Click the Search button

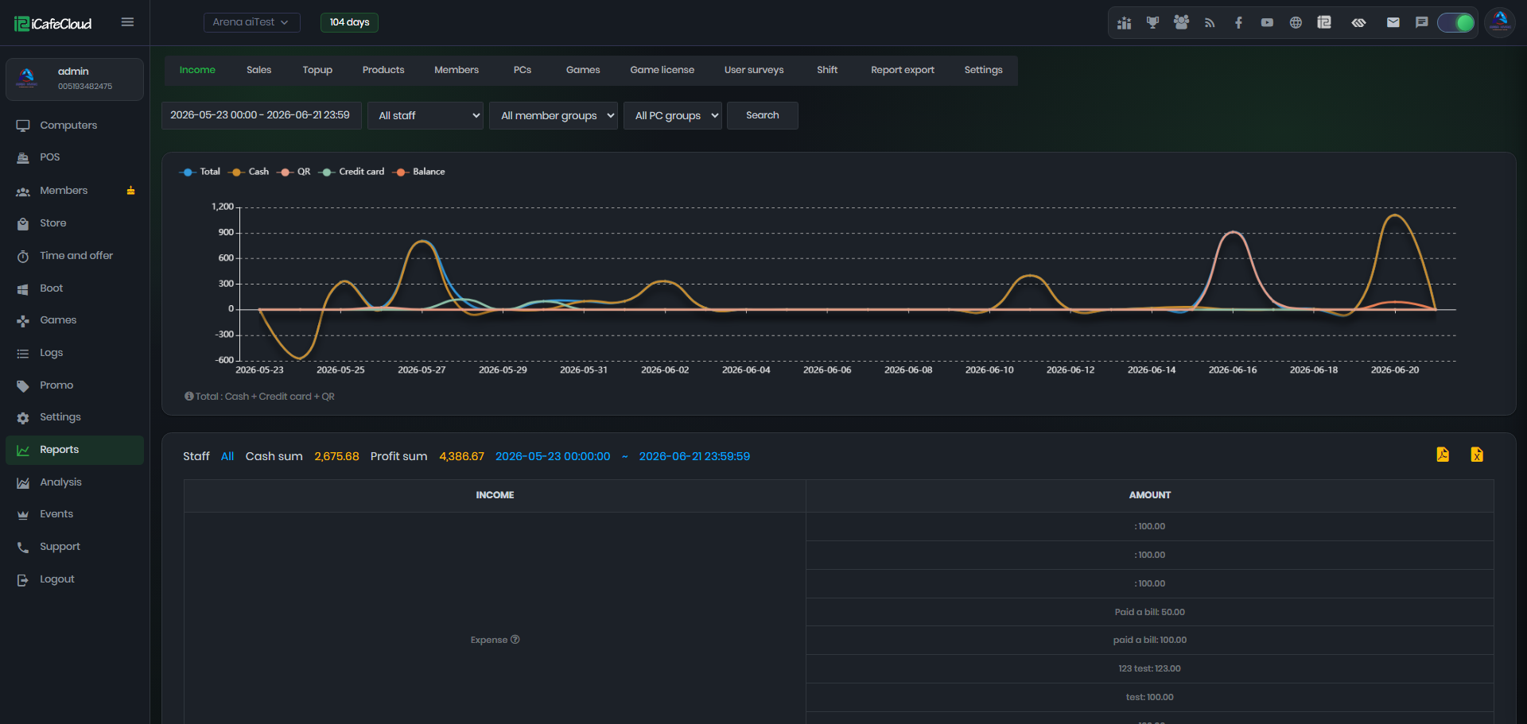(762, 115)
